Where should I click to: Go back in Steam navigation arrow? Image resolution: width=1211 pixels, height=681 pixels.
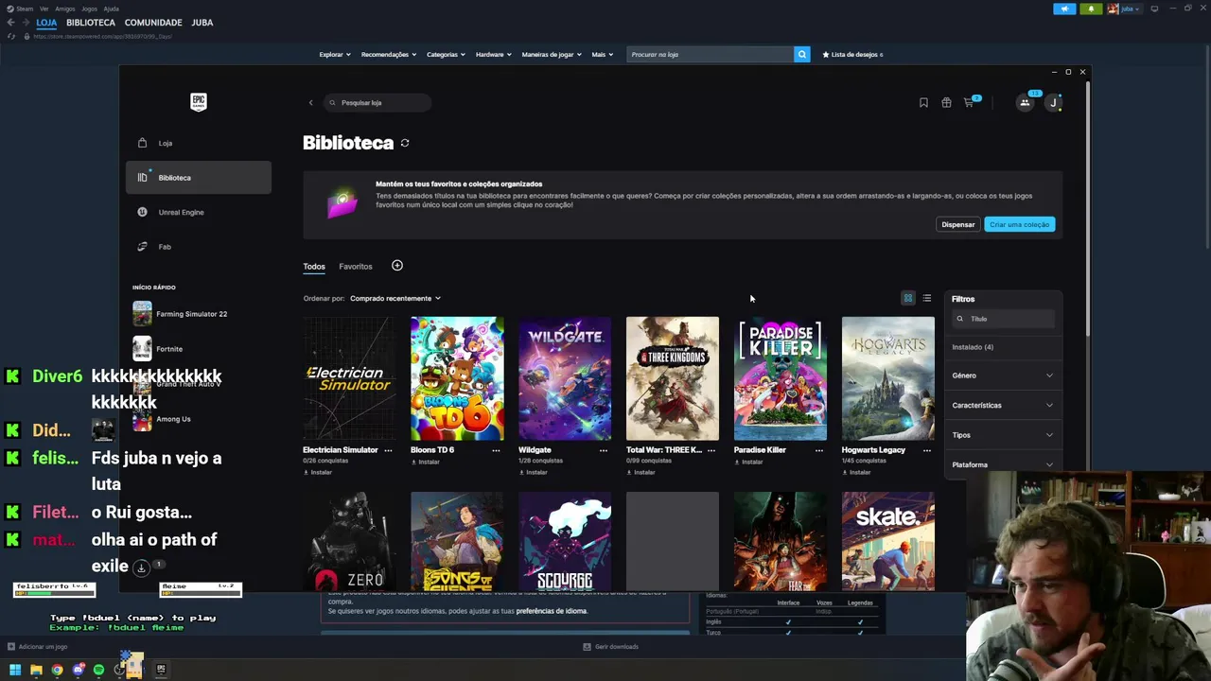coord(10,22)
